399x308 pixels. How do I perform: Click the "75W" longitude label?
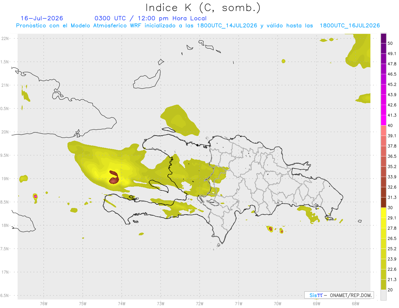(83, 303)
